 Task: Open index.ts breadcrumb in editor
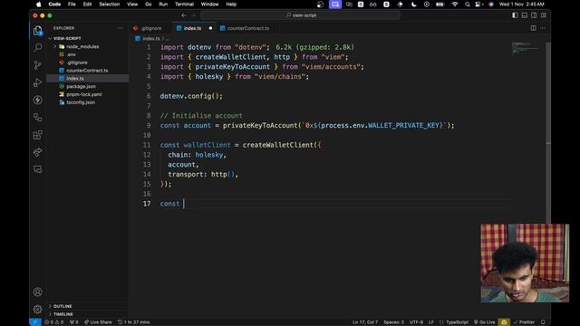(151, 38)
